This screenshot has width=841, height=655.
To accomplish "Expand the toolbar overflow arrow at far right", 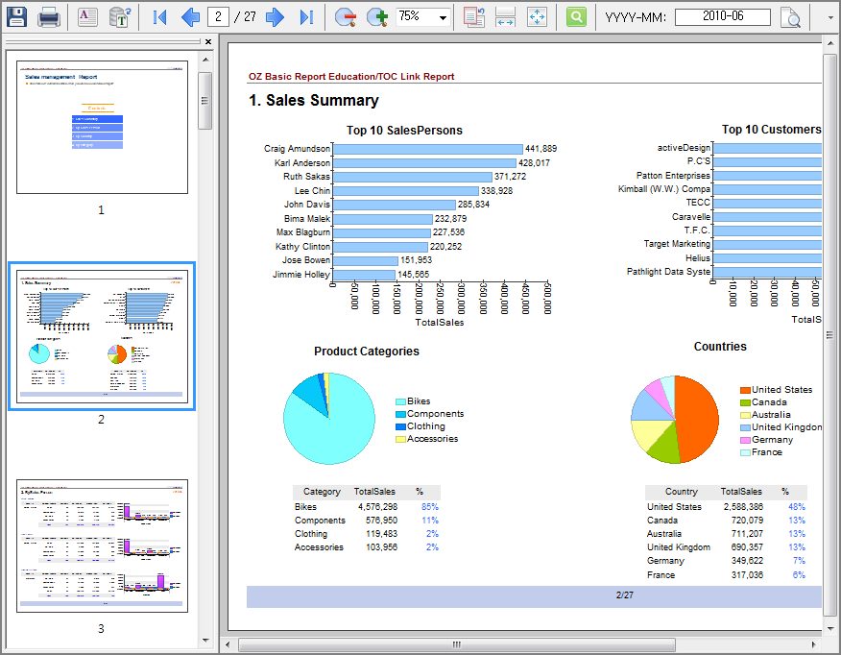I will [x=830, y=17].
